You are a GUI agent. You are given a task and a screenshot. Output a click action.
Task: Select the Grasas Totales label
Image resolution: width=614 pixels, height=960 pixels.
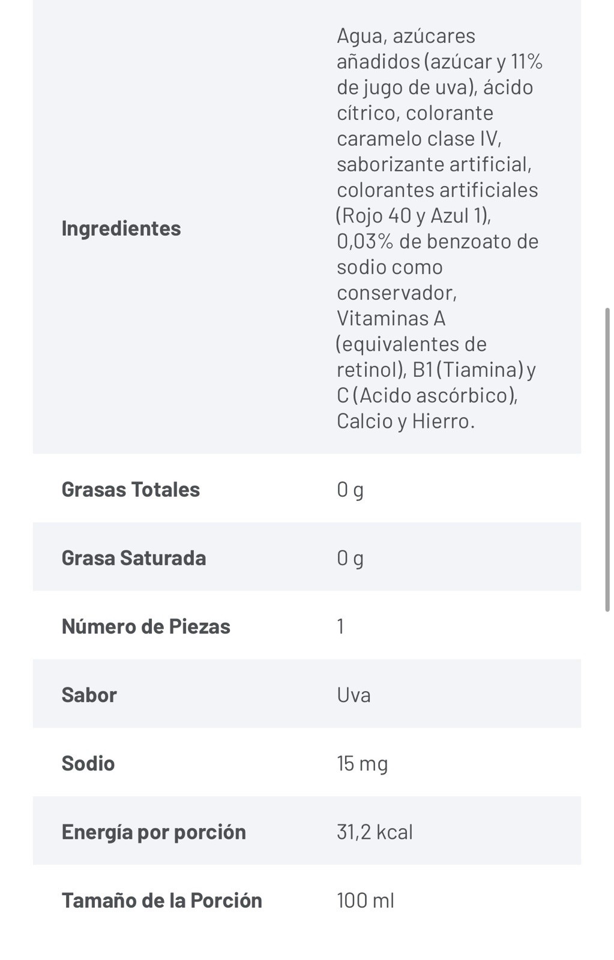130,489
